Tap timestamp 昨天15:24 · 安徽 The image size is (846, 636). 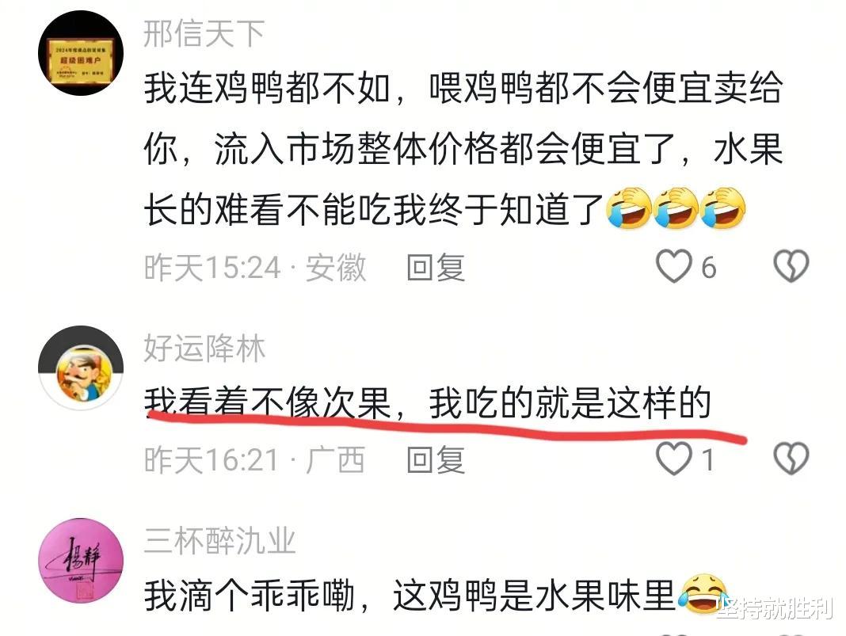[x=254, y=268]
